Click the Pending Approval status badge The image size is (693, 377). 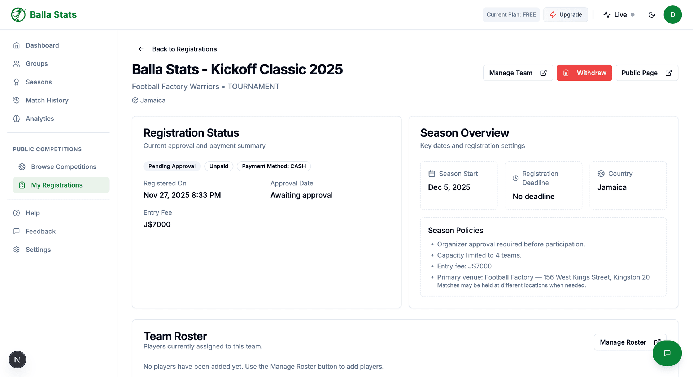(x=172, y=166)
